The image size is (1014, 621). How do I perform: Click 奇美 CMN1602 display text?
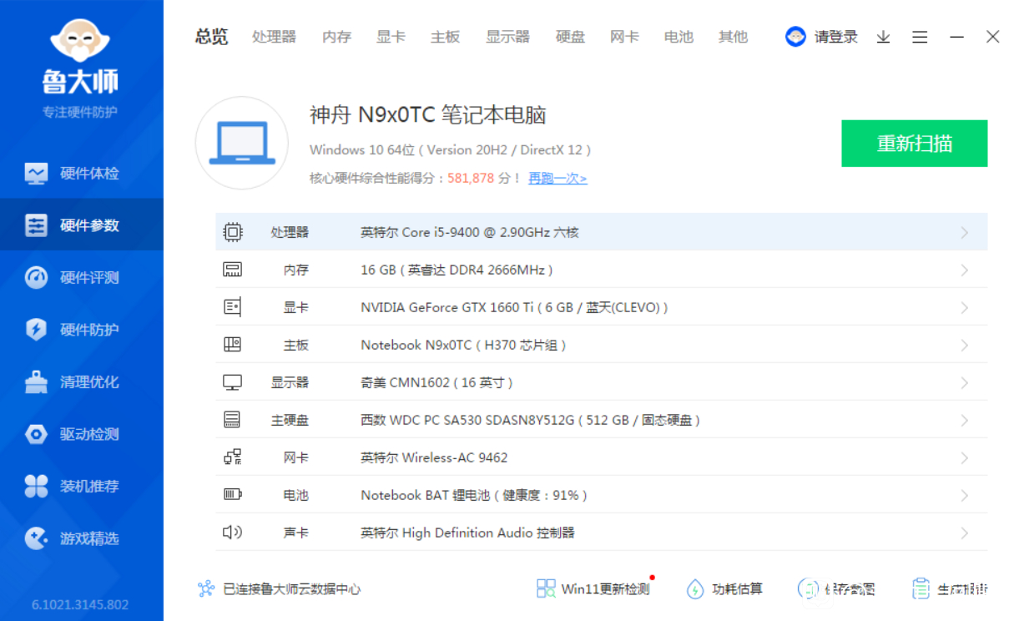coord(436,383)
